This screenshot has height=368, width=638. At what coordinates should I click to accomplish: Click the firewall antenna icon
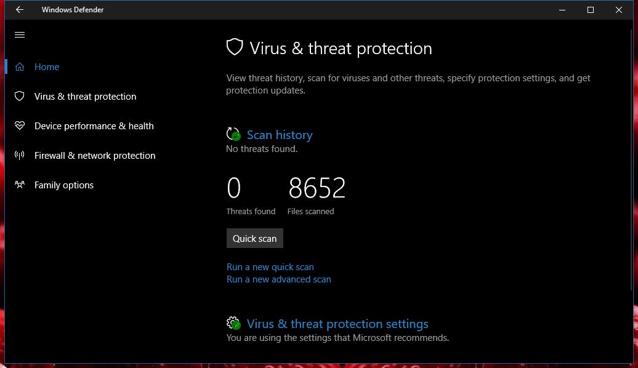pyautogui.click(x=20, y=155)
